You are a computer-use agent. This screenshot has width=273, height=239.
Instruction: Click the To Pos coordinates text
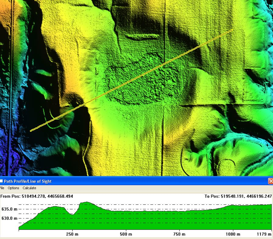[238, 196]
